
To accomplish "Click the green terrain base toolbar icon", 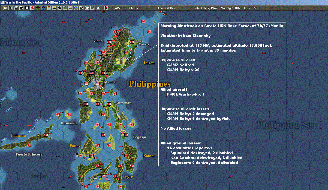I will click(x=65, y=8).
